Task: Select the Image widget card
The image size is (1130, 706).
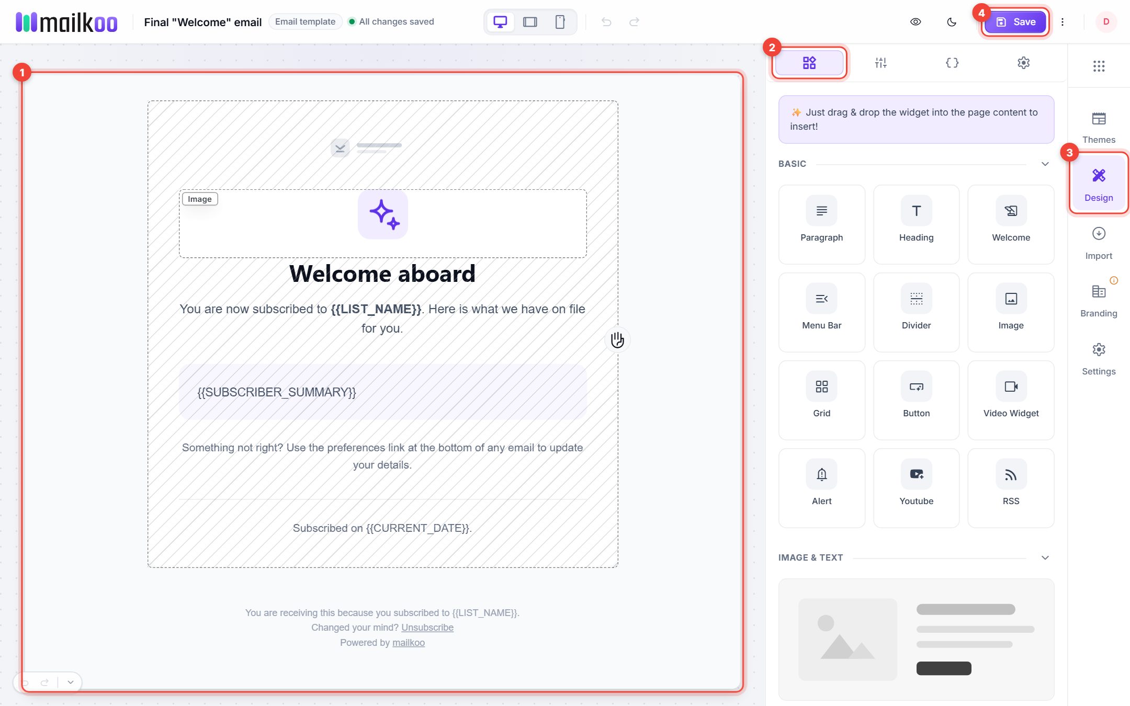Action: pos(1011,312)
